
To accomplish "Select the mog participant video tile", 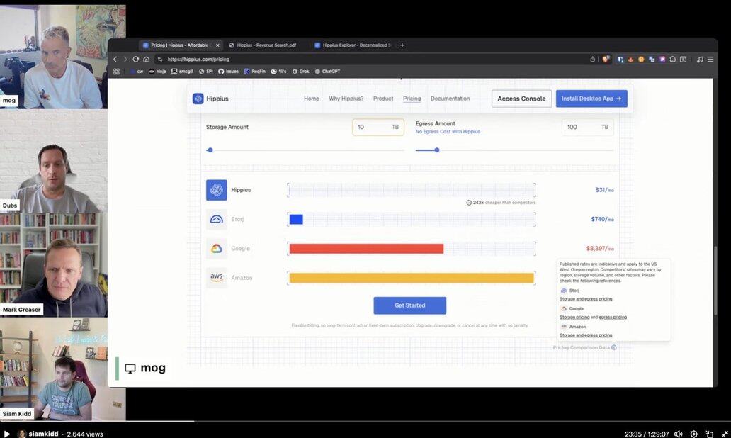I will [62, 57].
